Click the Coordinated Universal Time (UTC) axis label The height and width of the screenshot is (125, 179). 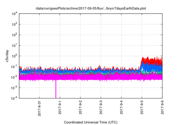tap(91, 122)
